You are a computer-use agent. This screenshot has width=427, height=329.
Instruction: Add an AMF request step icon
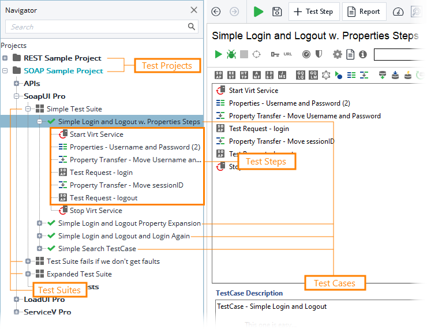tap(257, 75)
